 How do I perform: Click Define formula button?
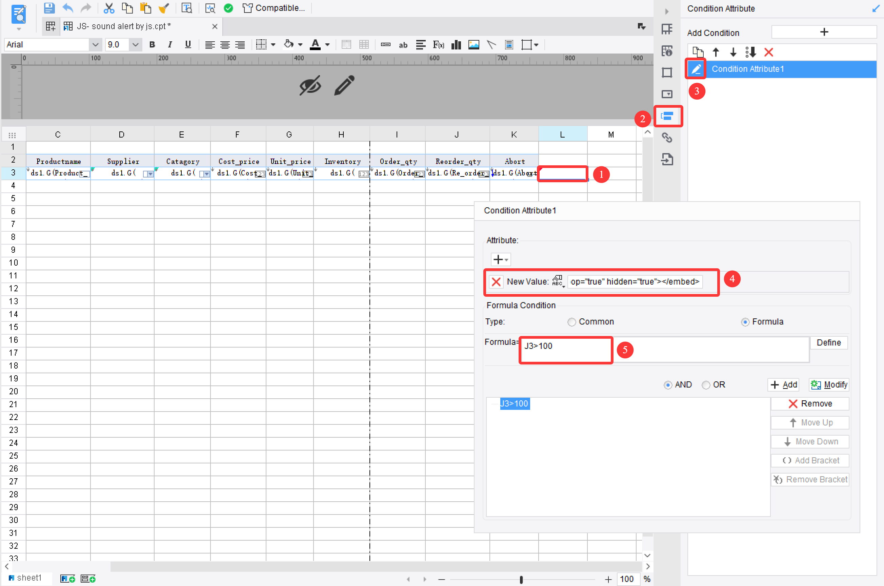tap(829, 343)
